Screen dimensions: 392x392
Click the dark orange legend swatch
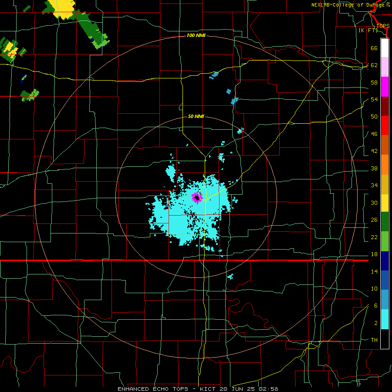(385, 145)
